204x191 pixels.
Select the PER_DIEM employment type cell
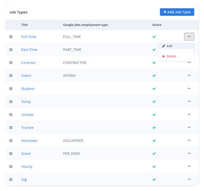(x=71, y=154)
